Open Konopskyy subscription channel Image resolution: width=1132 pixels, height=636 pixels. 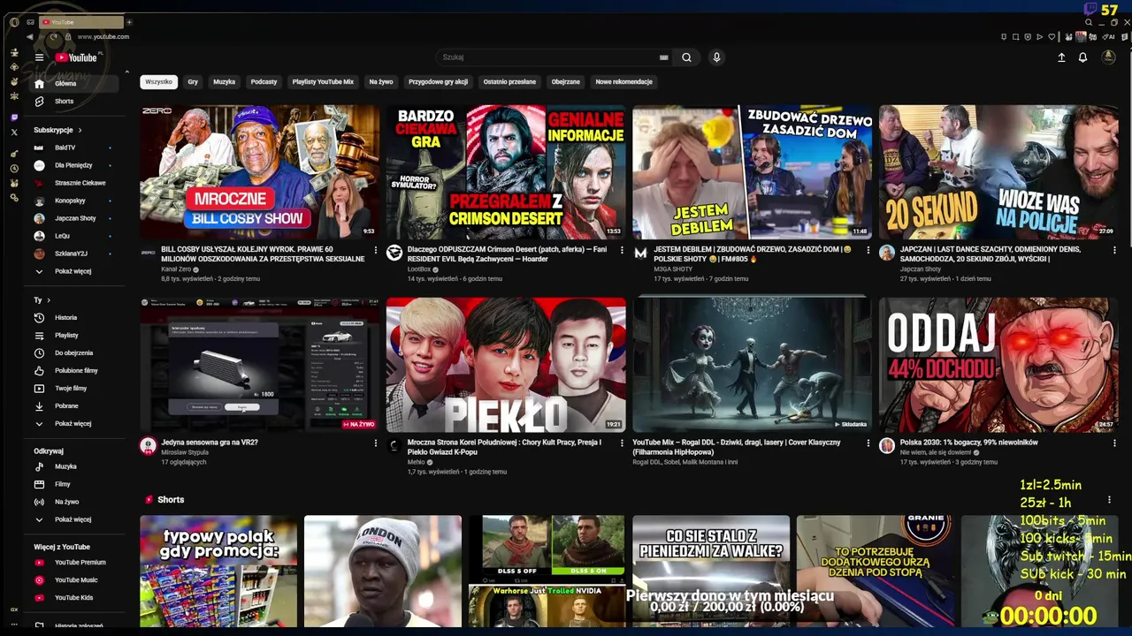[x=74, y=201]
